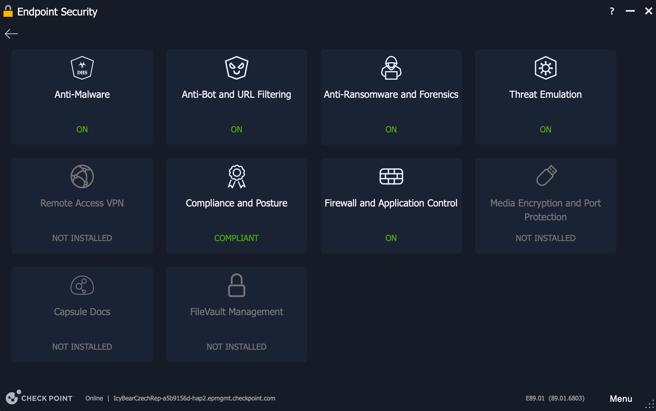Click the ON status under Anti-Malware
This screenshot has width=656, height=411.
pos(82,129)
